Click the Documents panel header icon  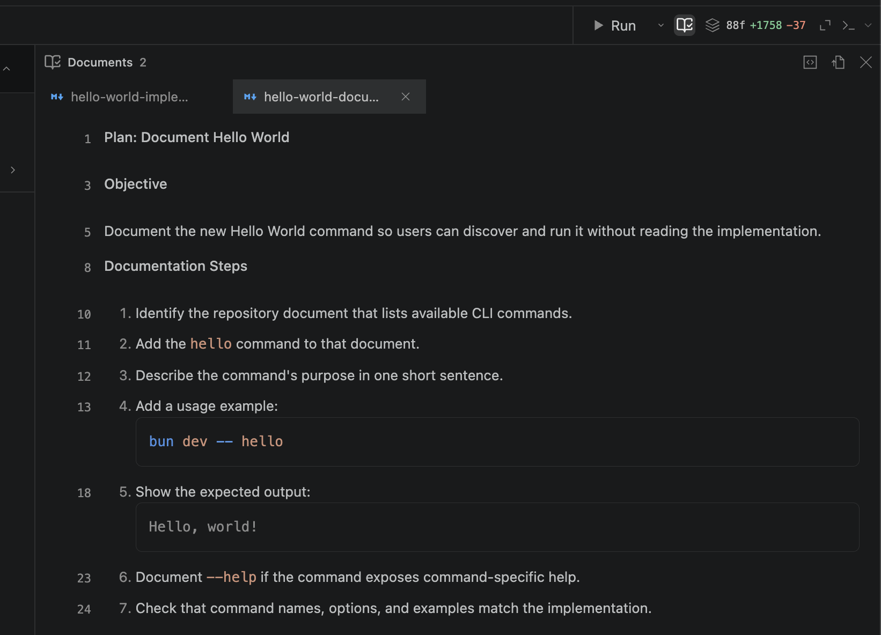coord(53,62)
